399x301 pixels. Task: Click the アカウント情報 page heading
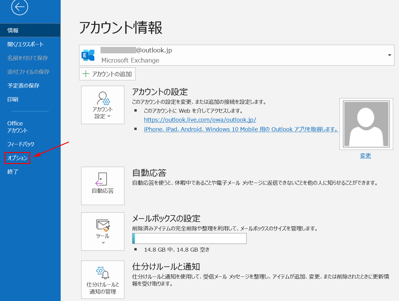121,28
